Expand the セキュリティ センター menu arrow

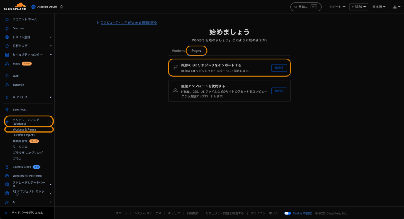50,55
